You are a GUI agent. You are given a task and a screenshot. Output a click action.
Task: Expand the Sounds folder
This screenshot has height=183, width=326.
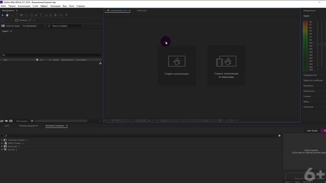point(2,149)
